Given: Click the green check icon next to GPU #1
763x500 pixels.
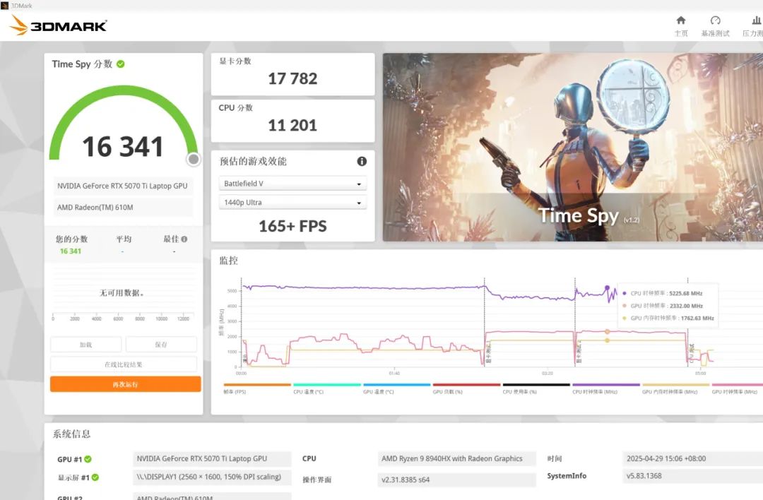Looking at the screenshot, I should coord(88,459).
